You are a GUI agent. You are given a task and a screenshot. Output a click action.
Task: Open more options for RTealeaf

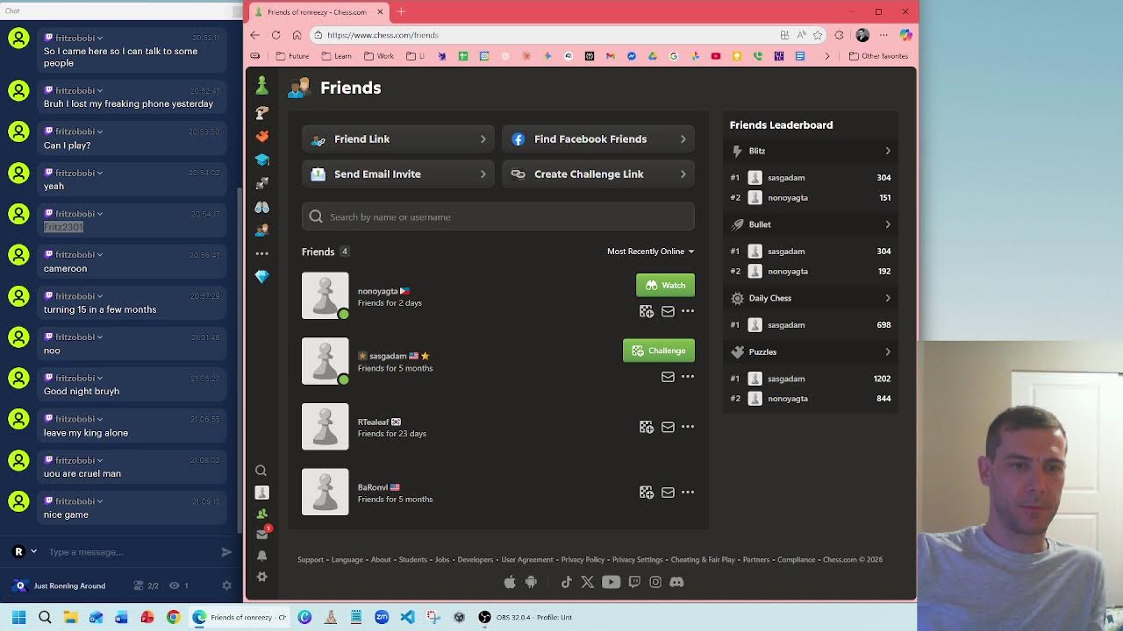(688, 427)
